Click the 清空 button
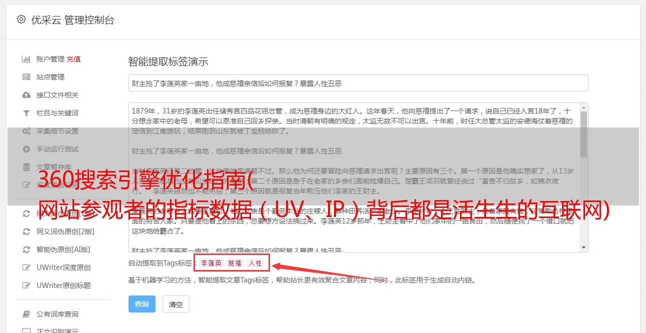The height and width of the screenshot is (333, 646). [x=176, y=304]
